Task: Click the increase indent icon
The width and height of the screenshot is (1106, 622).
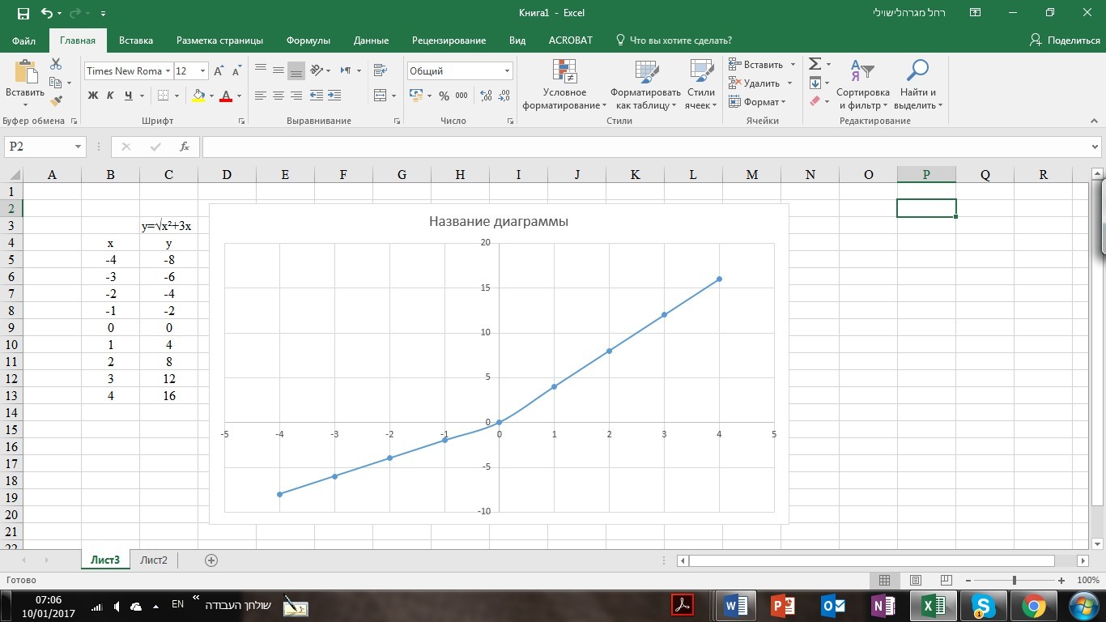Action: point(334,96)
